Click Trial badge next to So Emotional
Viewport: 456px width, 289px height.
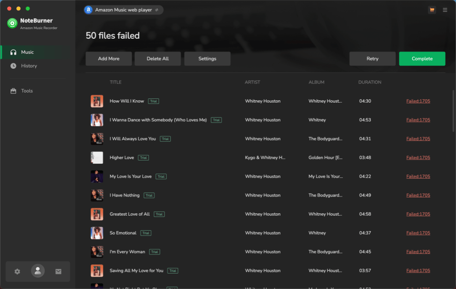[146, 233]
